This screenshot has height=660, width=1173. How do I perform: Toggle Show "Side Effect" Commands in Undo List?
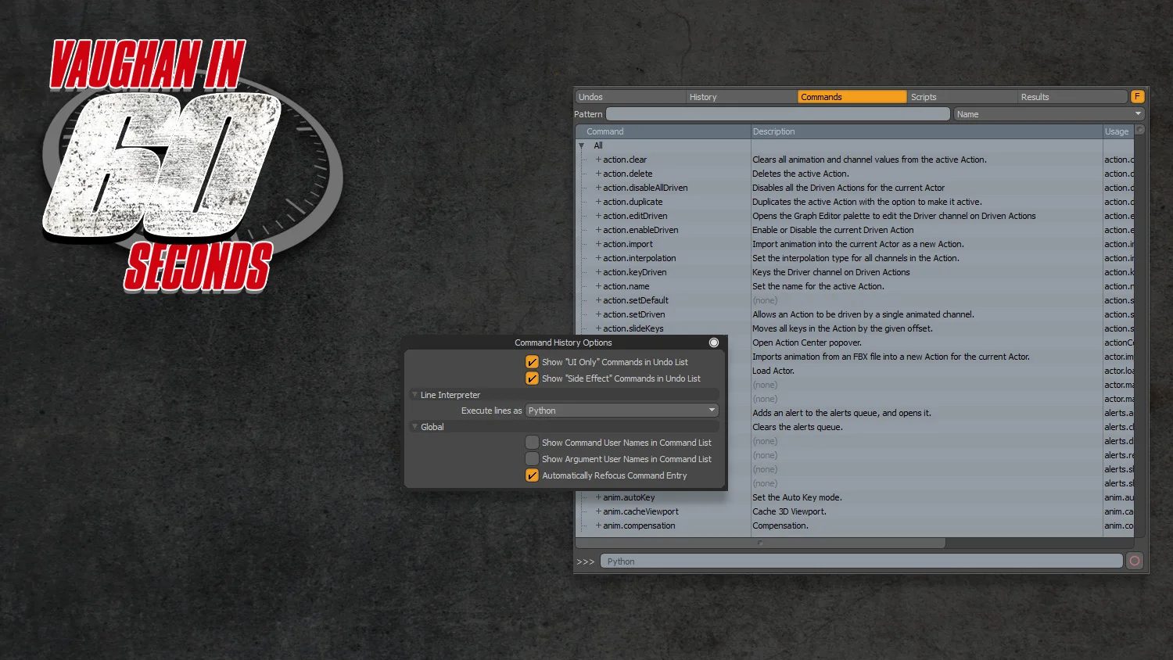tap(532, 378)
